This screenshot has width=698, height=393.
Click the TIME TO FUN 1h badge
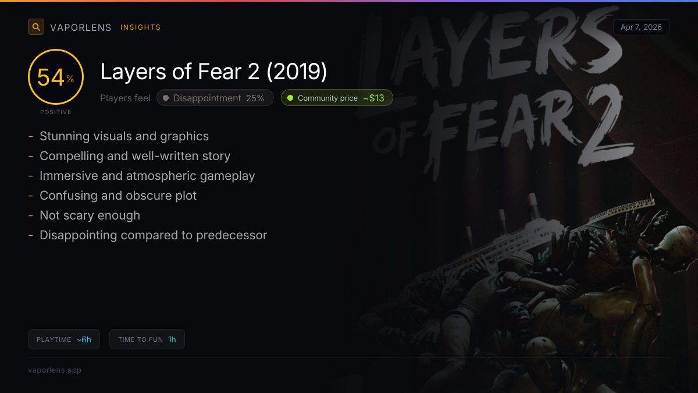[x=147, y=339]
